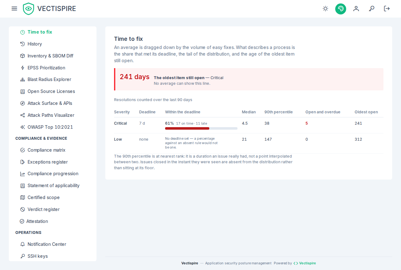
Task: Follow the Vectispire footer link
Action: point(305,263)
